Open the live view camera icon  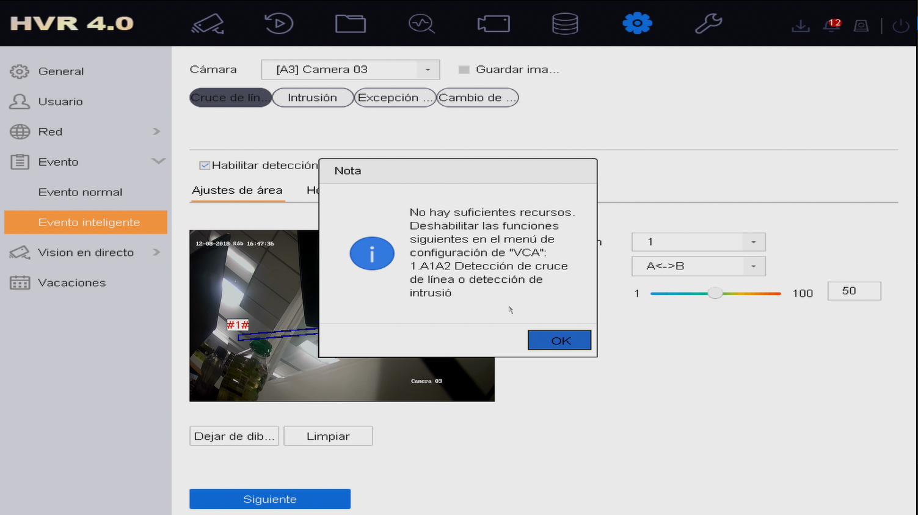click(x=208, y=24)
